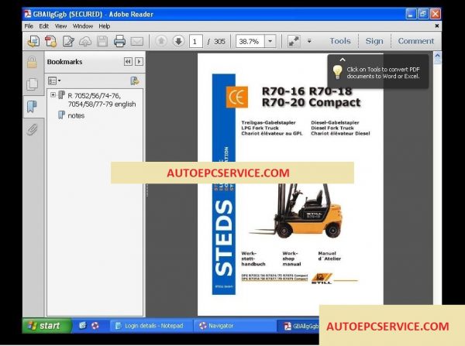
Task: Open the Sign pane
Action: (374, 41)
